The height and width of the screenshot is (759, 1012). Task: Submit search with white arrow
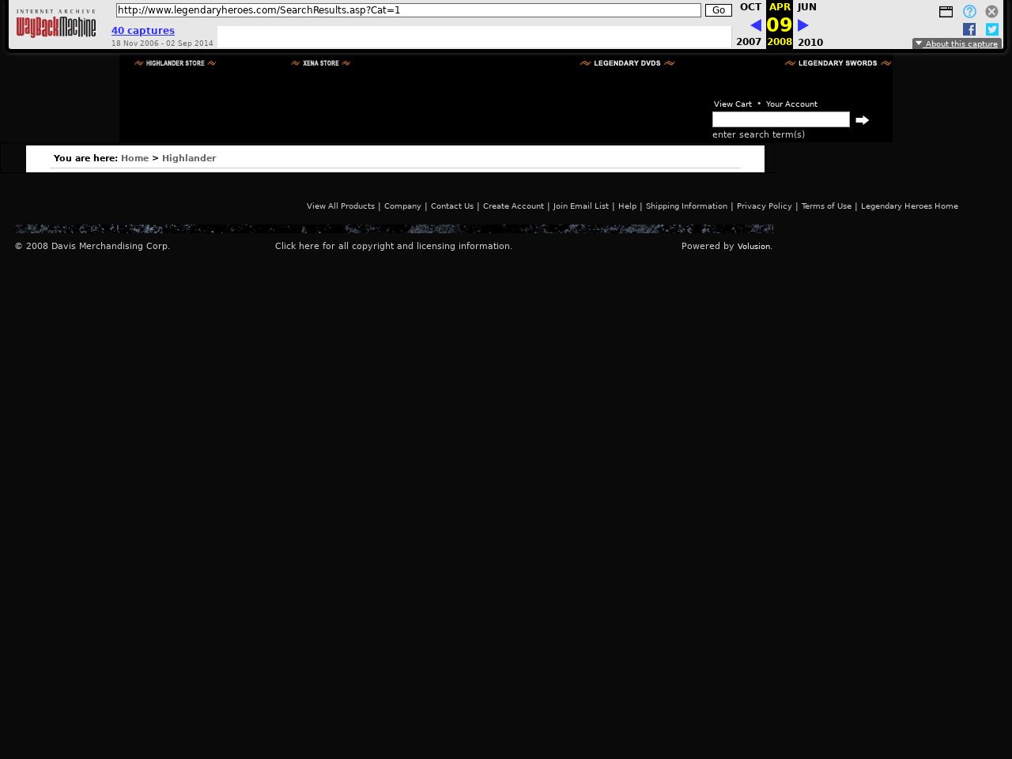click(x=862, y=120)
